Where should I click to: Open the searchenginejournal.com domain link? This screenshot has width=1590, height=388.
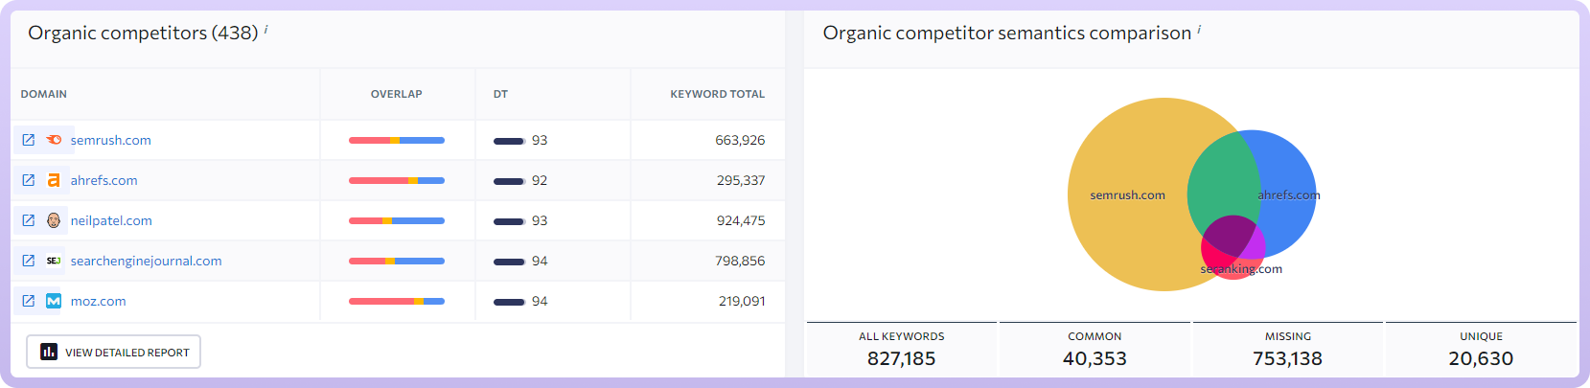(x=146, y=261)
